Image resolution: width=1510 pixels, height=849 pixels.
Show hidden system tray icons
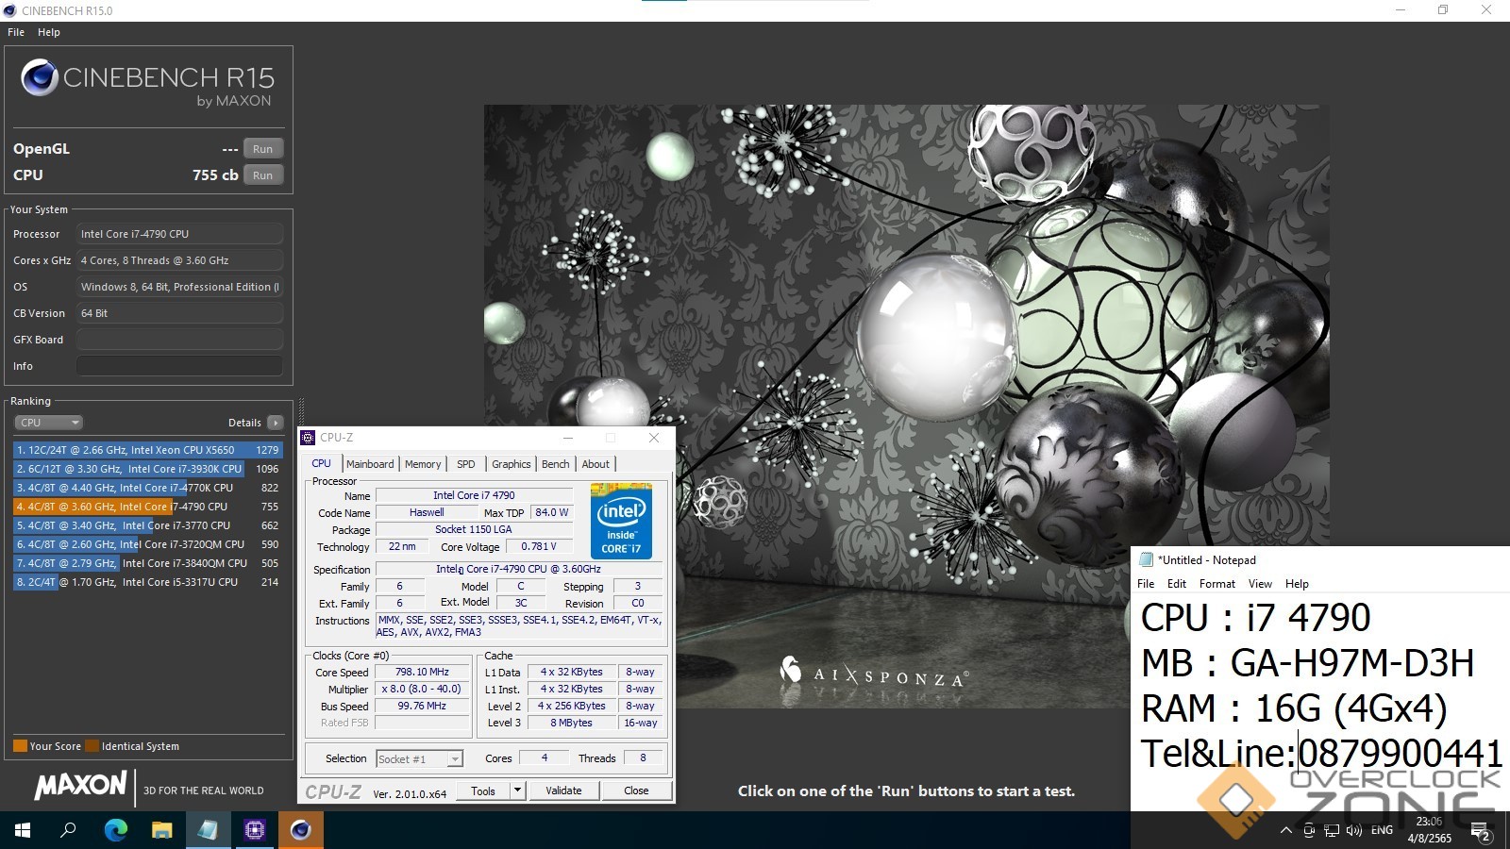1285,830
